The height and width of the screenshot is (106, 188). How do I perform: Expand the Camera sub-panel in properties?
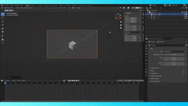pyautogui.click(x=152, y=71)
